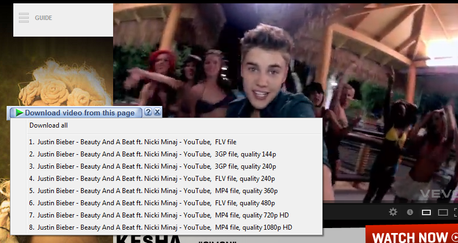
Task: Select 3GP file quality 144p download
Action: [166, 154]
